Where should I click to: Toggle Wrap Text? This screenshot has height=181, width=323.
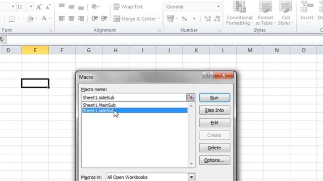point(128,7)
